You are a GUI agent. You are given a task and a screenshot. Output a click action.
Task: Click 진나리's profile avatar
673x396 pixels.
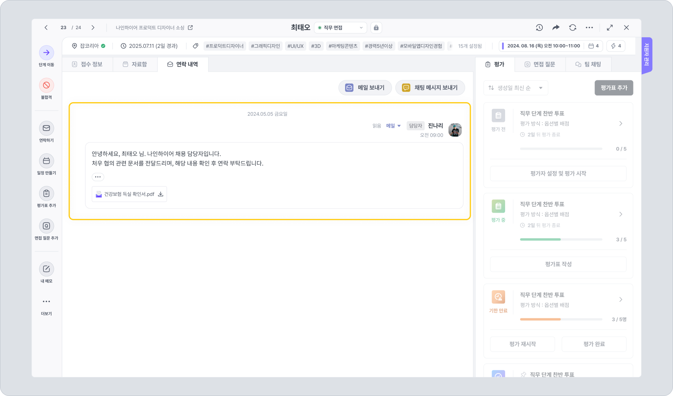click(x=455, y=130)
